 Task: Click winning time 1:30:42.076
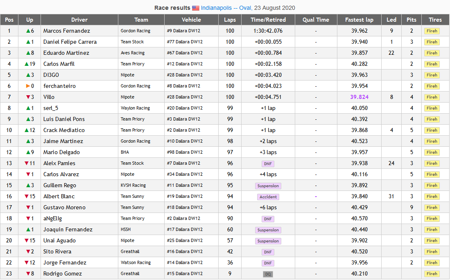click(268, 31)
